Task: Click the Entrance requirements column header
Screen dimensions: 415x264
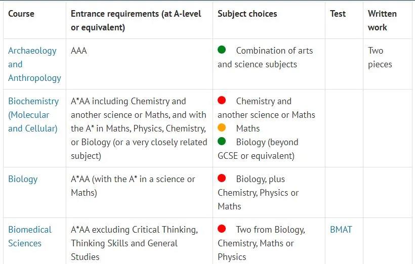Action: [136, 21]
